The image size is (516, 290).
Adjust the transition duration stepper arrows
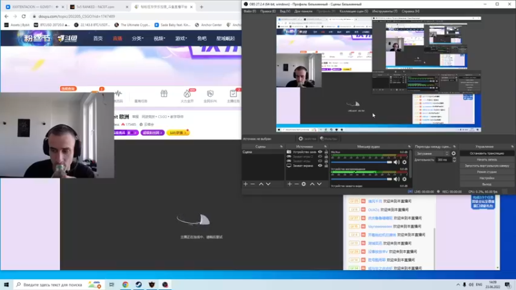455,160
